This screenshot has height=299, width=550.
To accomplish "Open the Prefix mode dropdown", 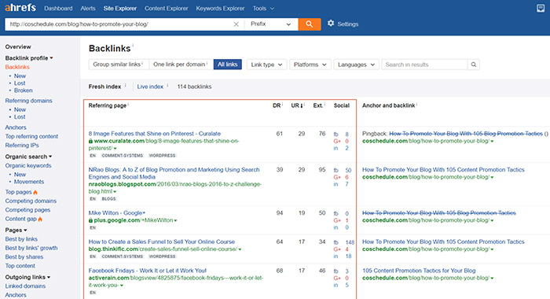I will tap(271, 24).
